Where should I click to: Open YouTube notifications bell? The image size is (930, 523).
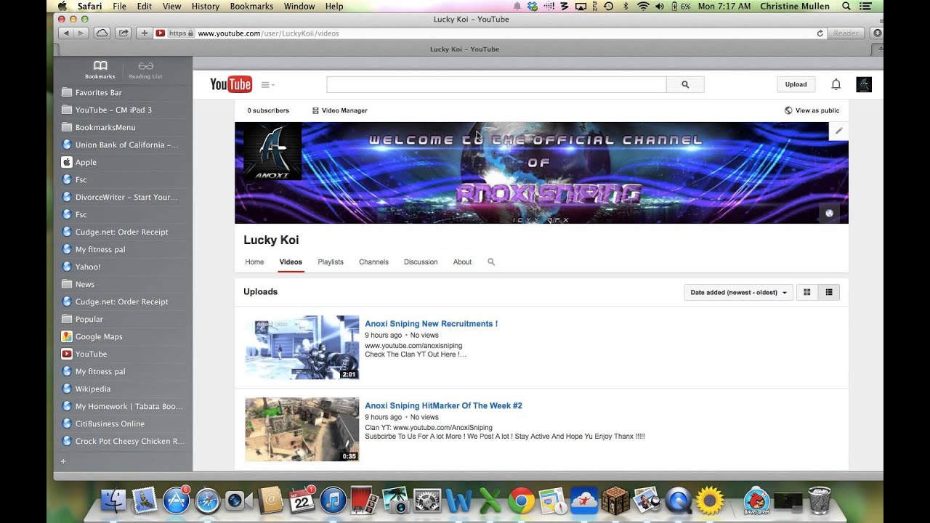836,84
